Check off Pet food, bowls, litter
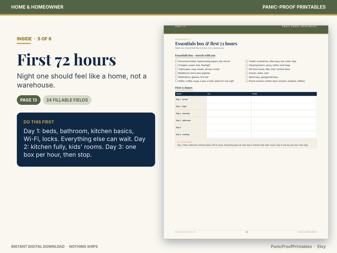 247,69
